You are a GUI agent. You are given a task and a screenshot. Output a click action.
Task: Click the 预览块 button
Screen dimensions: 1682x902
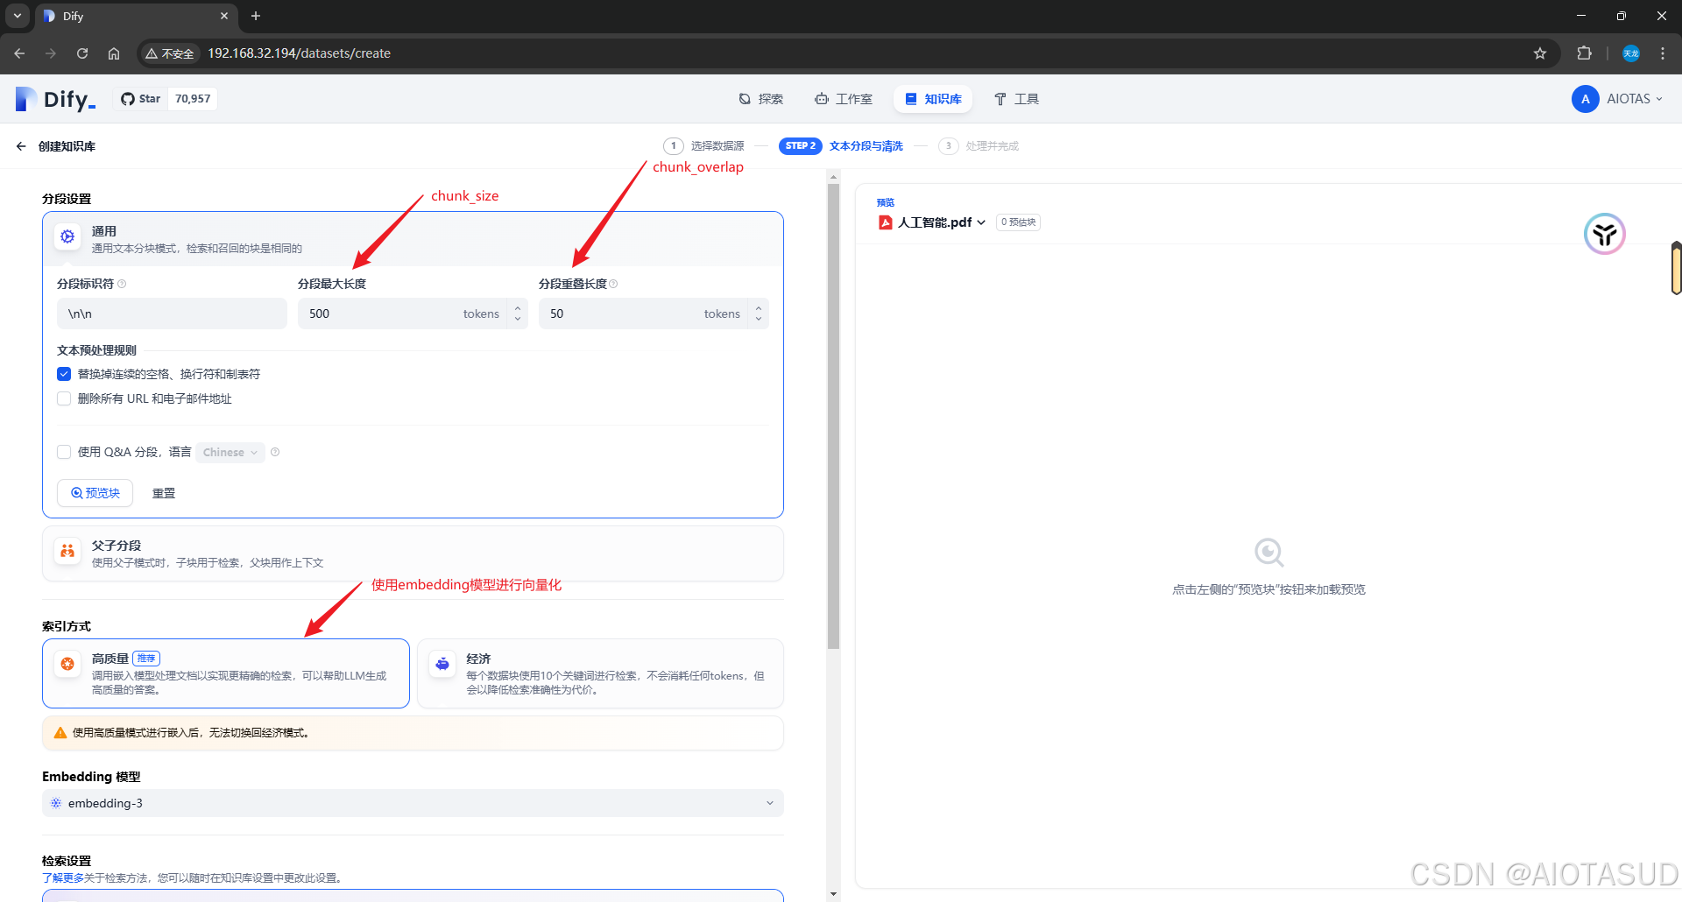coord(95,492)
